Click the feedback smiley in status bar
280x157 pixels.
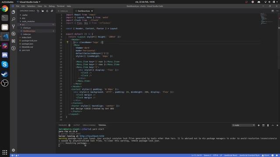pyautogui.click(x=273, y=155)
